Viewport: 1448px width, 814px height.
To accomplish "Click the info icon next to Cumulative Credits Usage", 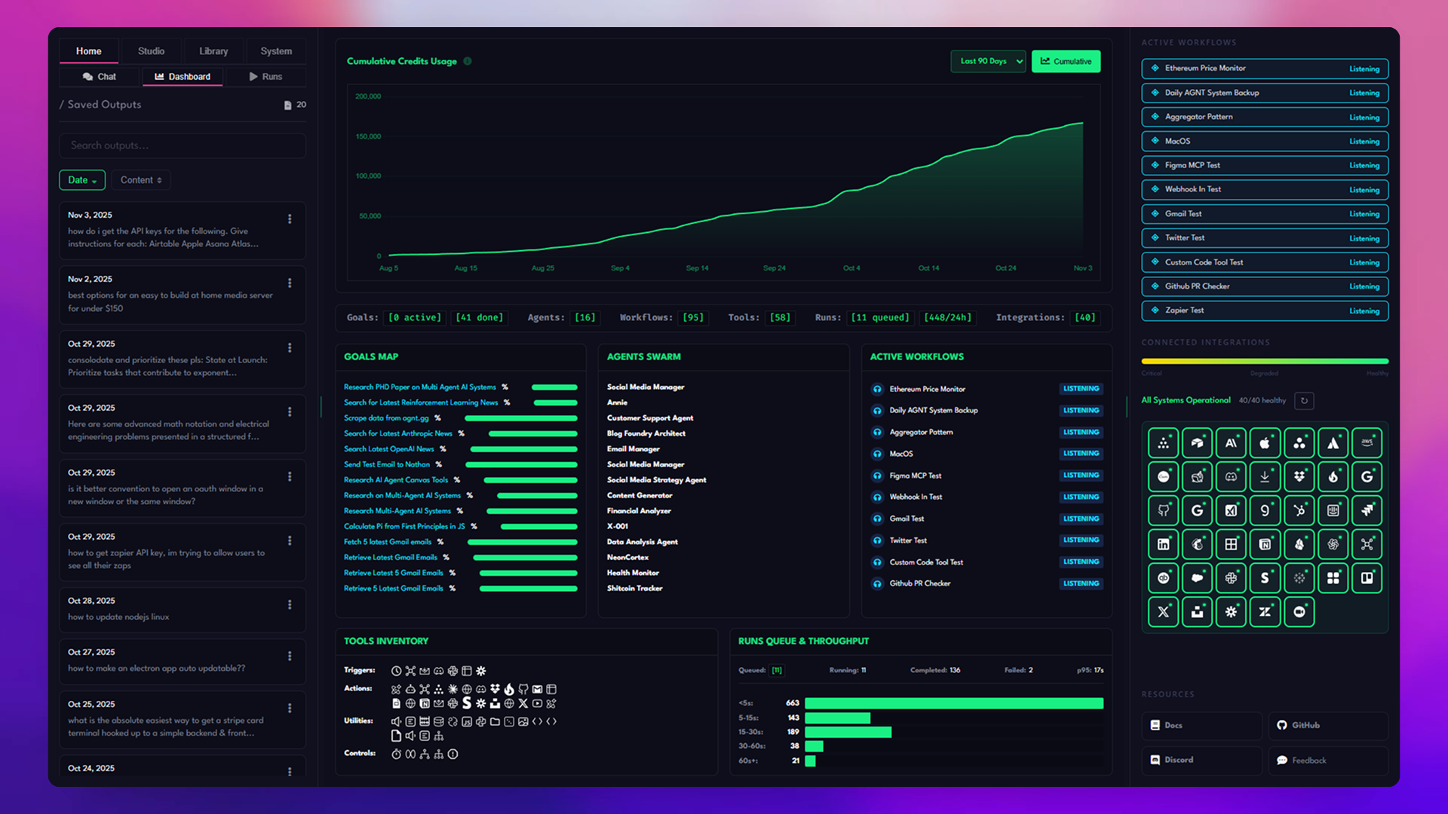I will coord(468,61).
